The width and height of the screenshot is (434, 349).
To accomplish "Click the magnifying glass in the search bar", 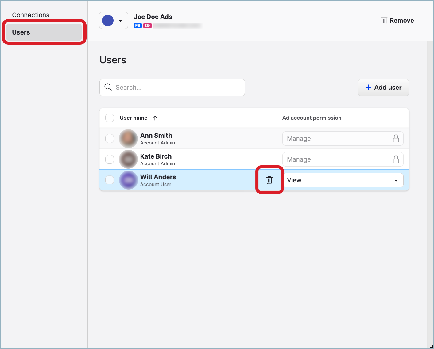I will 108,87.
